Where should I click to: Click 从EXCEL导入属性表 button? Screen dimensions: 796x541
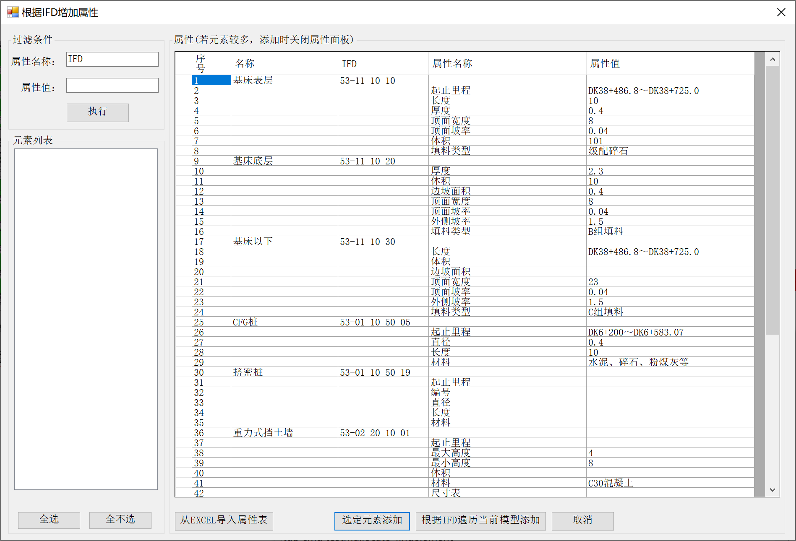224,520
